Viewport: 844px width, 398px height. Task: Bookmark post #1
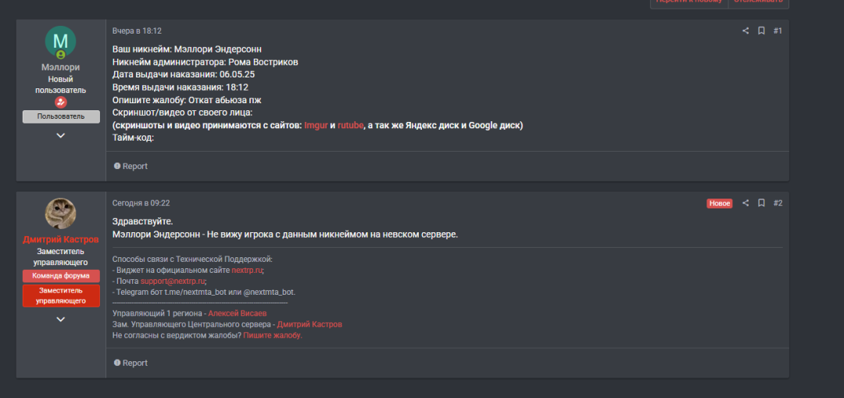click(761, 30)
